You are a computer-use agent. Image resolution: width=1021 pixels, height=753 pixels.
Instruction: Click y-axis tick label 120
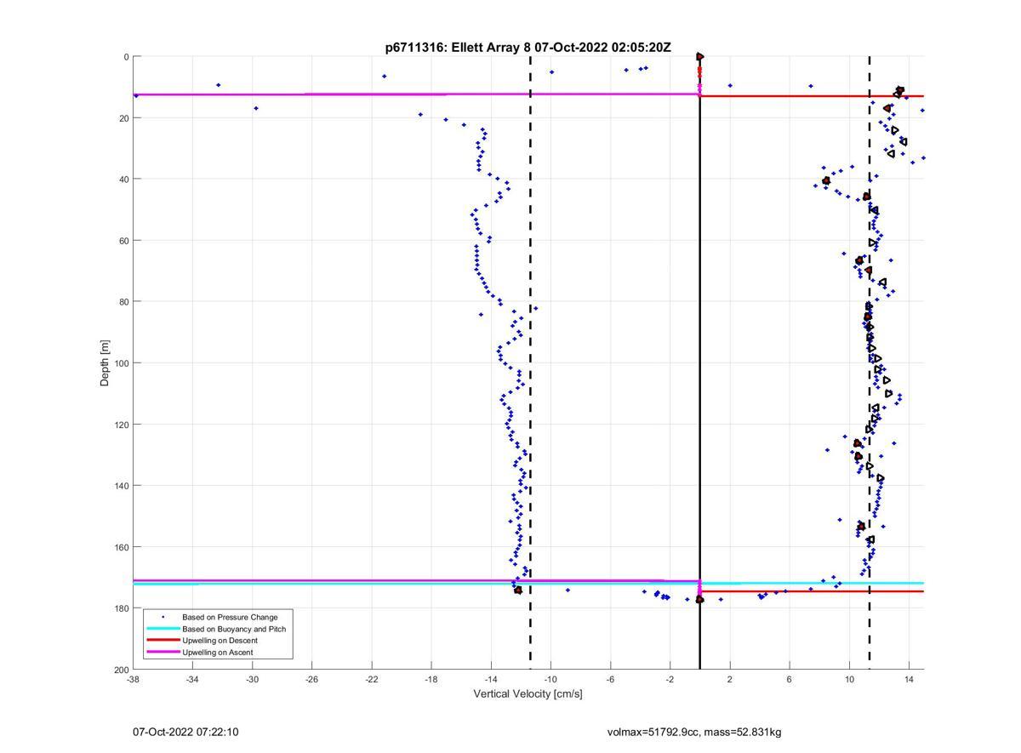[121, 425]
